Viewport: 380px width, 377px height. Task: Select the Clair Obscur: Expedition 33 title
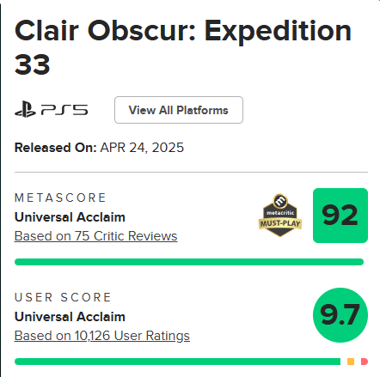[x=183, y=47]
